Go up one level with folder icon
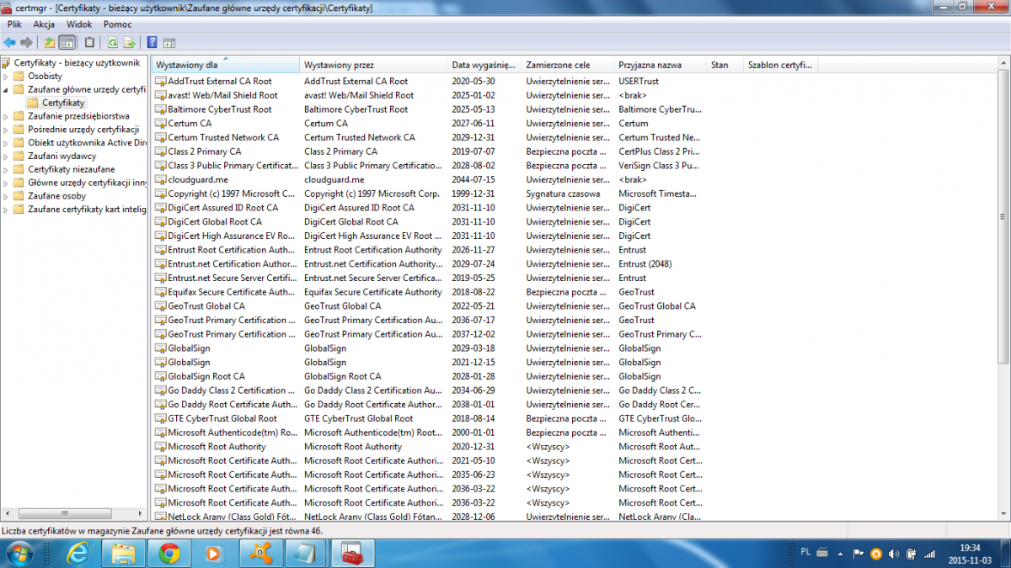 point(50,42)
